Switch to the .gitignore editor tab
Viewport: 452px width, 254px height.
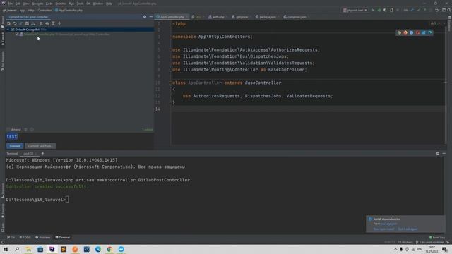coord(242,17)
